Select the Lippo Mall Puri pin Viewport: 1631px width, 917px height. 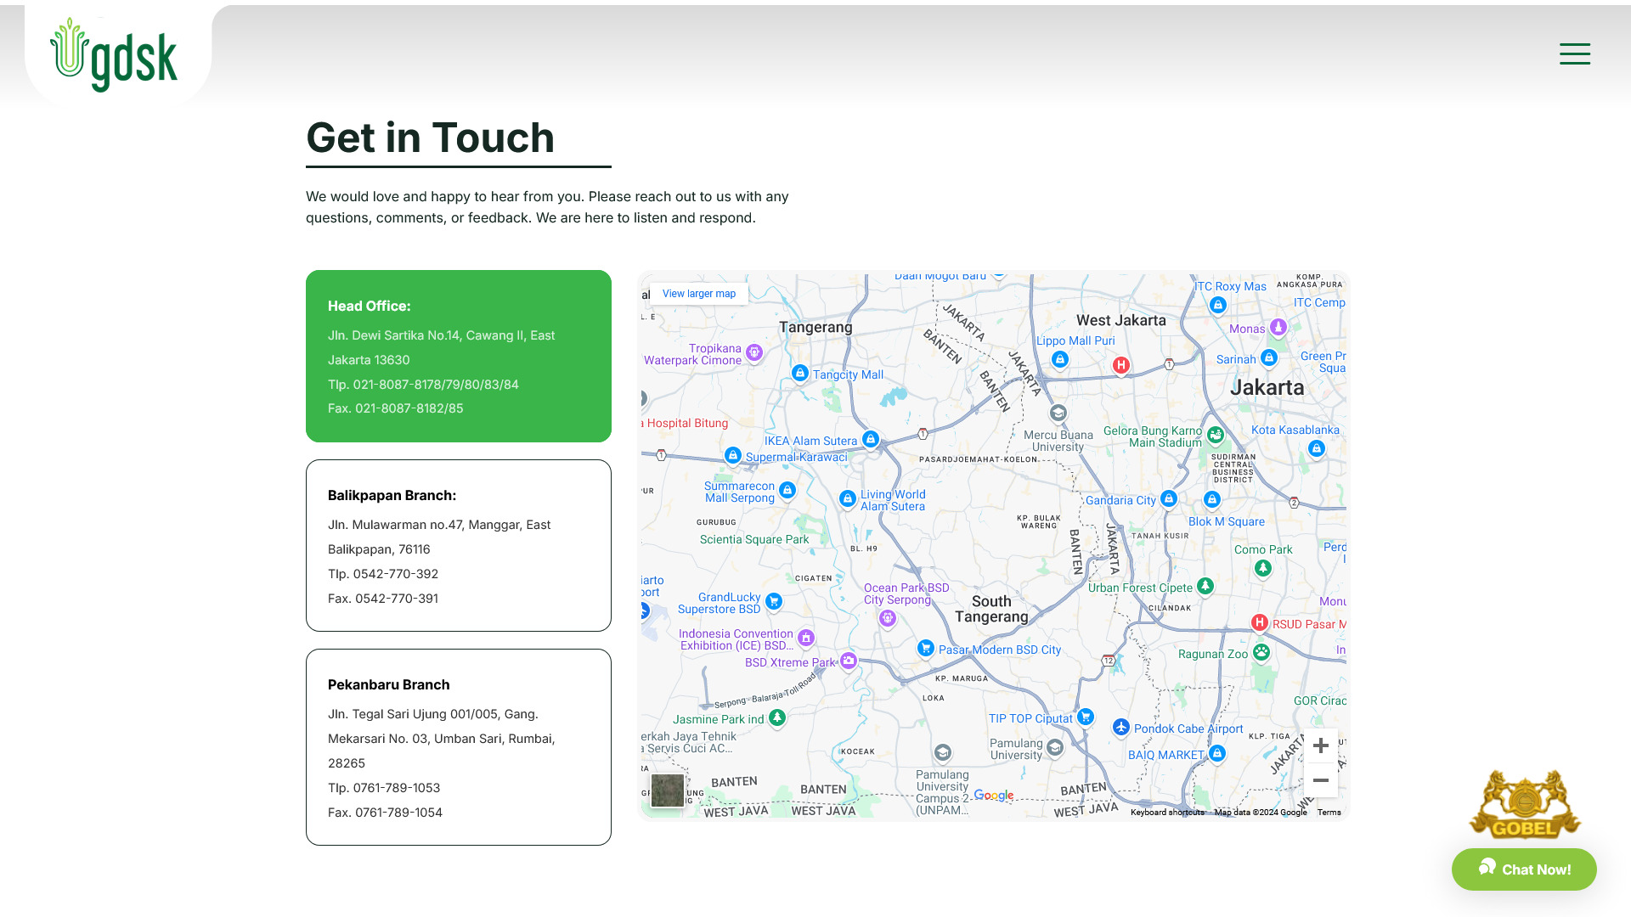1059,359
